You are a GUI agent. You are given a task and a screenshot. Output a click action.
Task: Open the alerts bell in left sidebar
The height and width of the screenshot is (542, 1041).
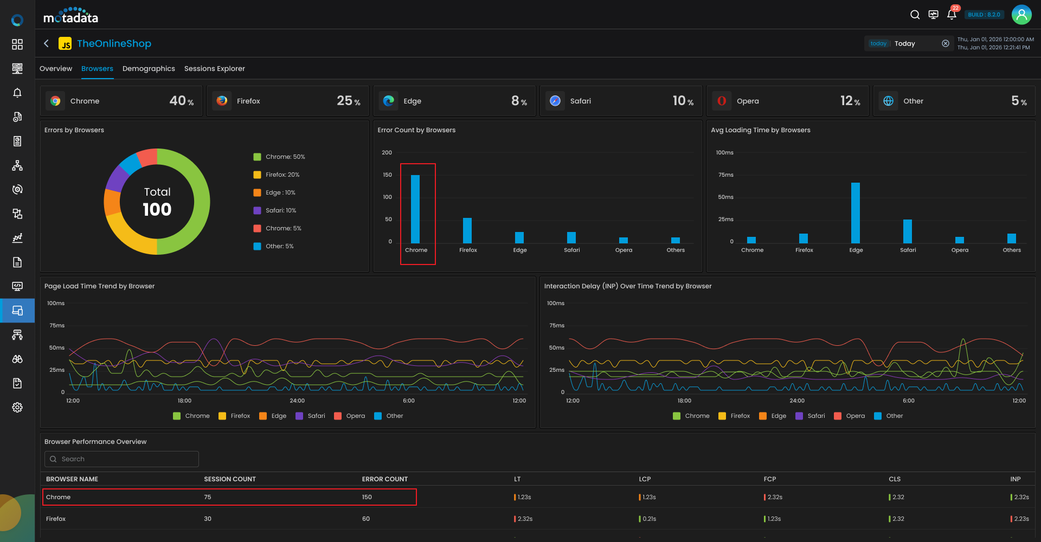17,93
